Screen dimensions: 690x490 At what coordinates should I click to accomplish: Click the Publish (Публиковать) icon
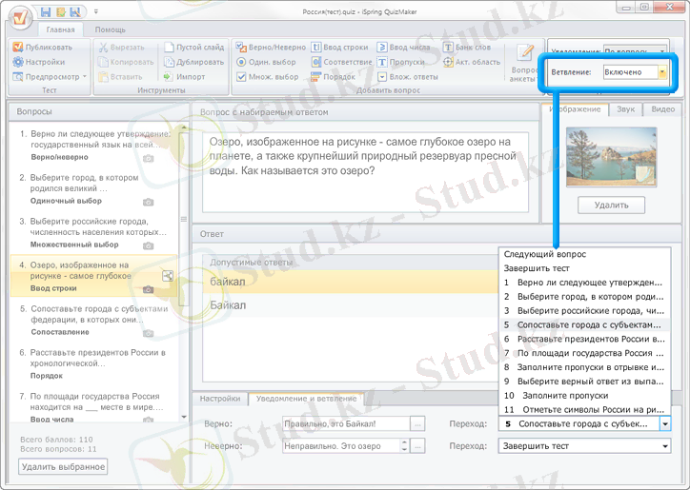pyautogui.click(x=20, y=47)
